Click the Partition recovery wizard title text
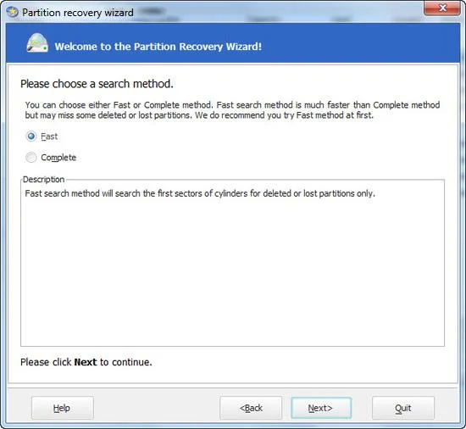The image size is (466, 429). click(x=78, y=13)
